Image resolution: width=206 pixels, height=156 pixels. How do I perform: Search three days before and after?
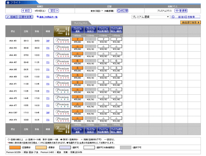pyautogui.click(x=185, y=17)
